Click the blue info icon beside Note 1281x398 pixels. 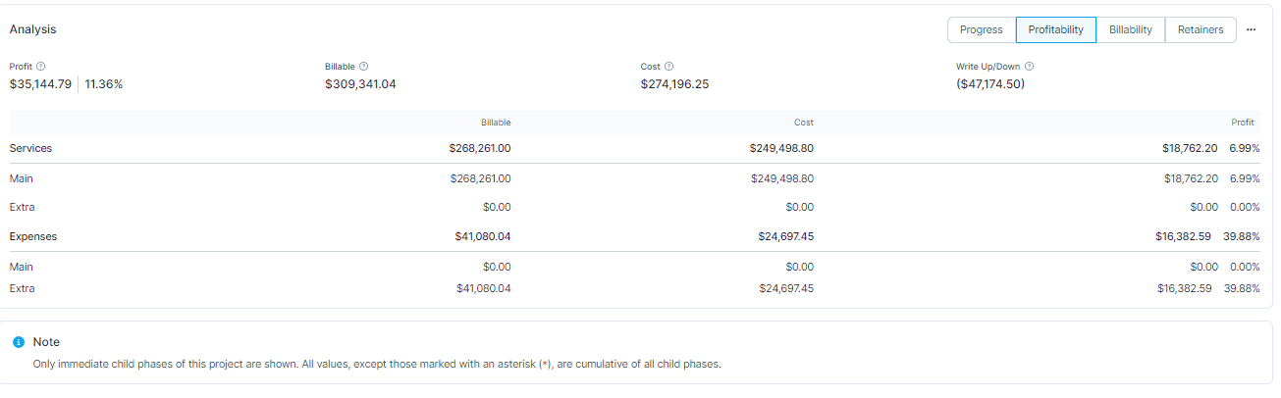tap(19, 342)
